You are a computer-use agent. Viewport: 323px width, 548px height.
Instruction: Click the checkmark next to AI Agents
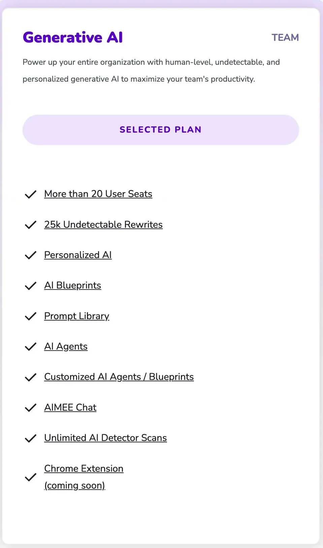click(31, 347)
